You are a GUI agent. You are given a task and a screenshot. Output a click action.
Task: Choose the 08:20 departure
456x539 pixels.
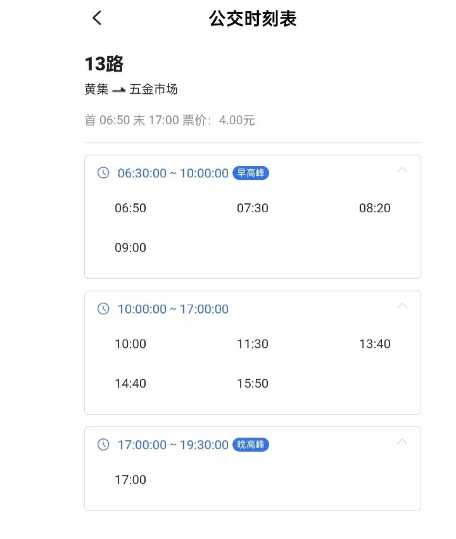tap(375, 208)
